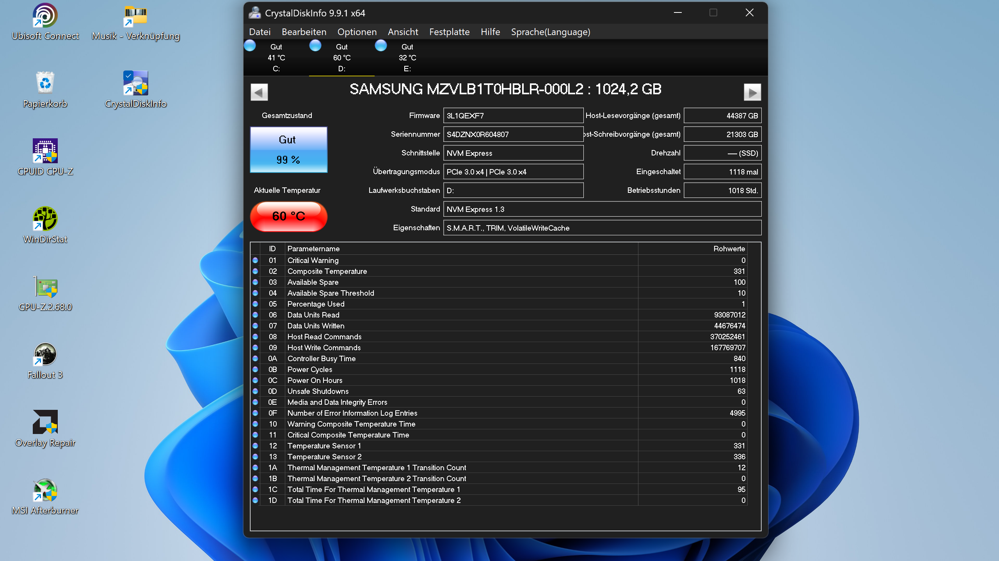Click status dot of Power Cycles row
This screenshot has width=999, height=561.
pyautogui.click(x=255, y=369)
